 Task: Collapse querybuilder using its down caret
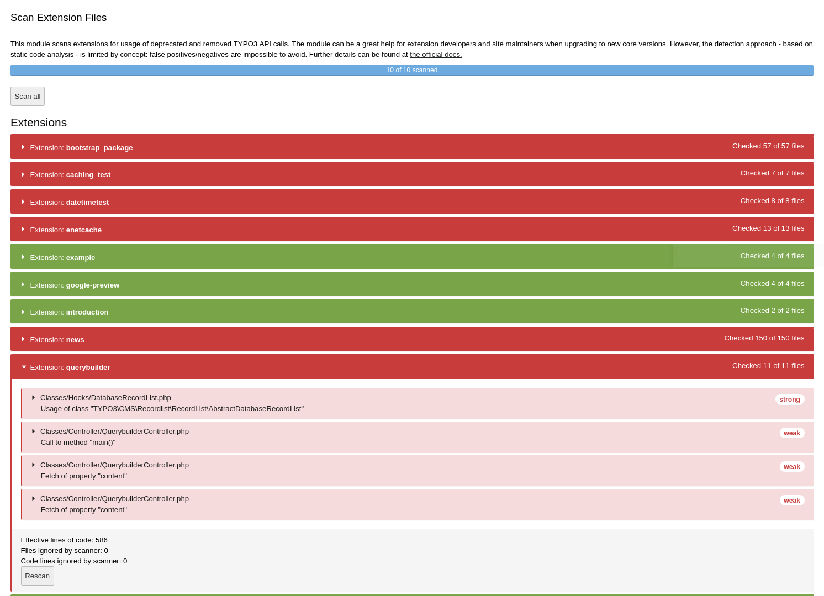[x=24, y=367]
